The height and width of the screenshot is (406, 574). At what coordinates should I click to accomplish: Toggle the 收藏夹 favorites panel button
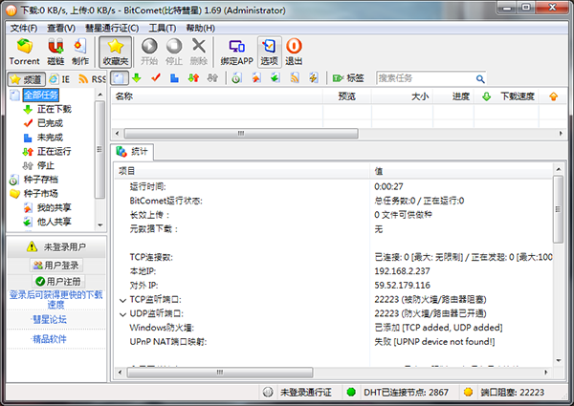(115, 52)
